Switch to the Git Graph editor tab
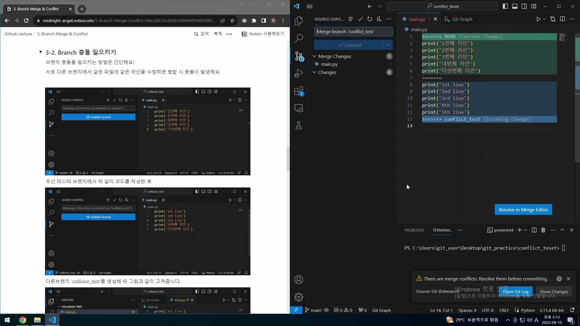580x326 pixels. coord(462,19)
